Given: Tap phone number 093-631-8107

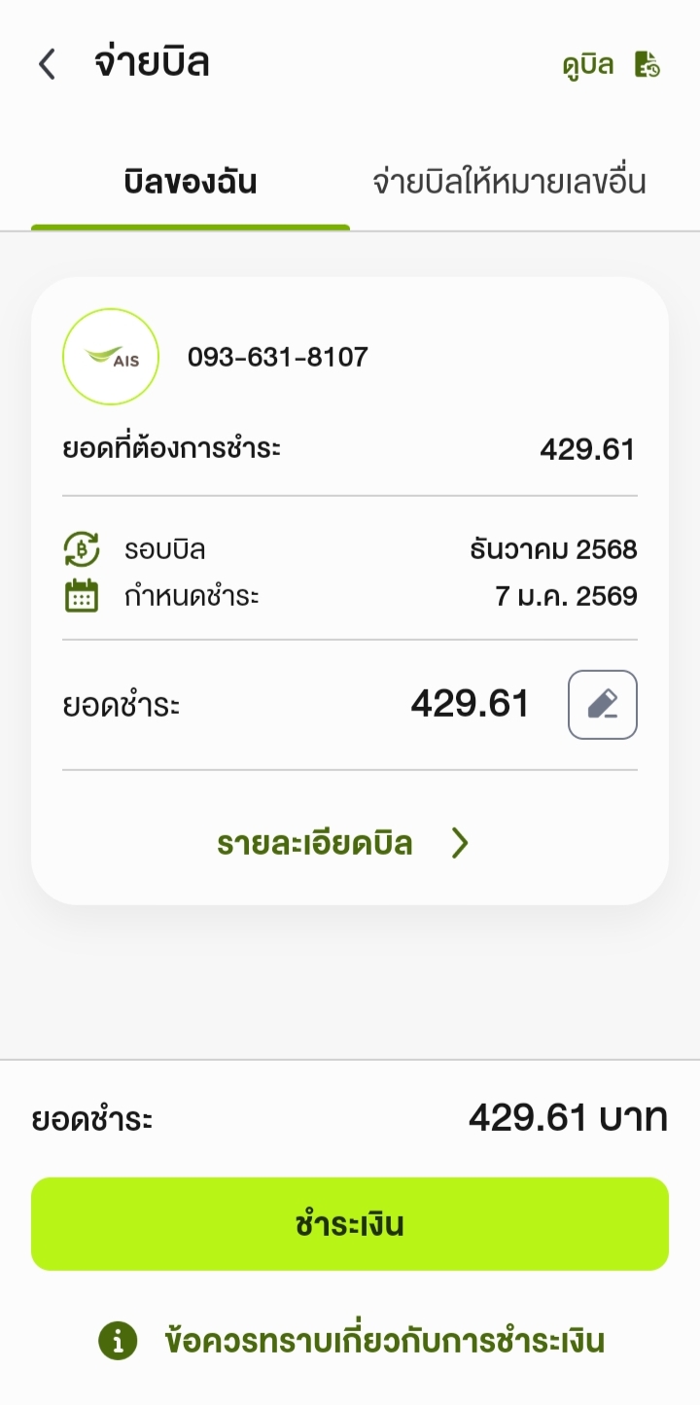Looking at the screenshot, I should [278, 357].
